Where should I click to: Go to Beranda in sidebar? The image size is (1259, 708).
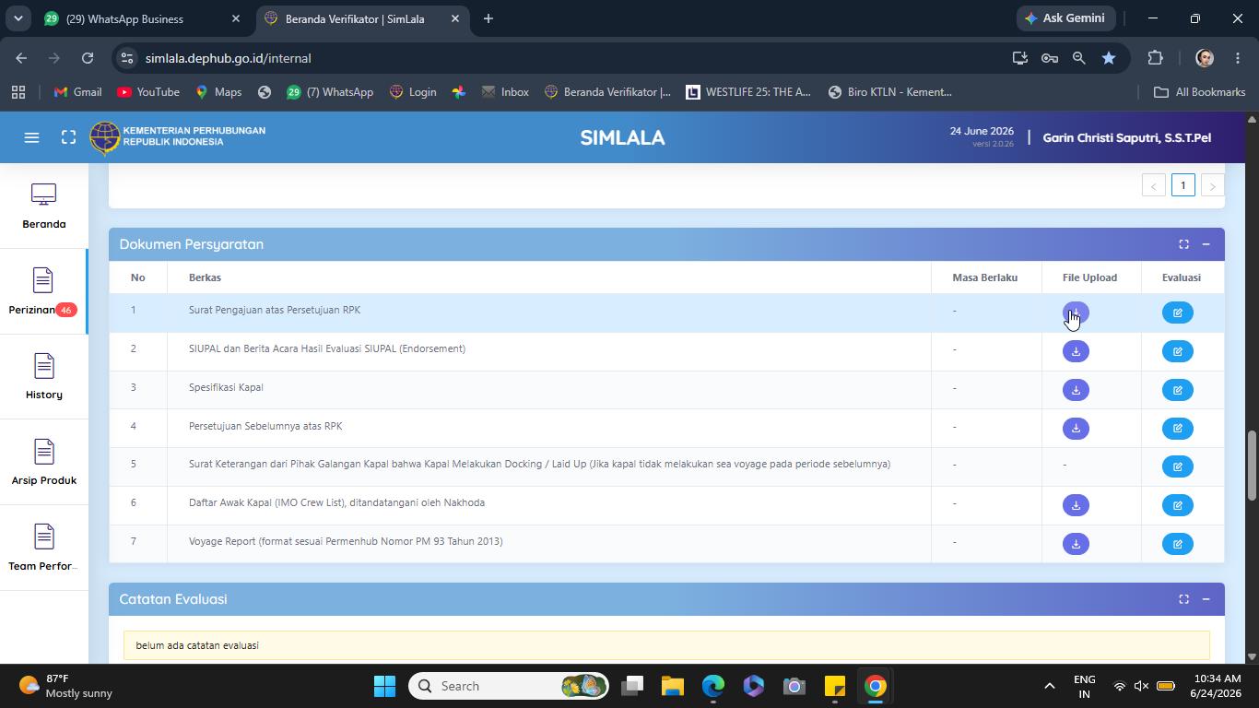(x=44, y=206)
